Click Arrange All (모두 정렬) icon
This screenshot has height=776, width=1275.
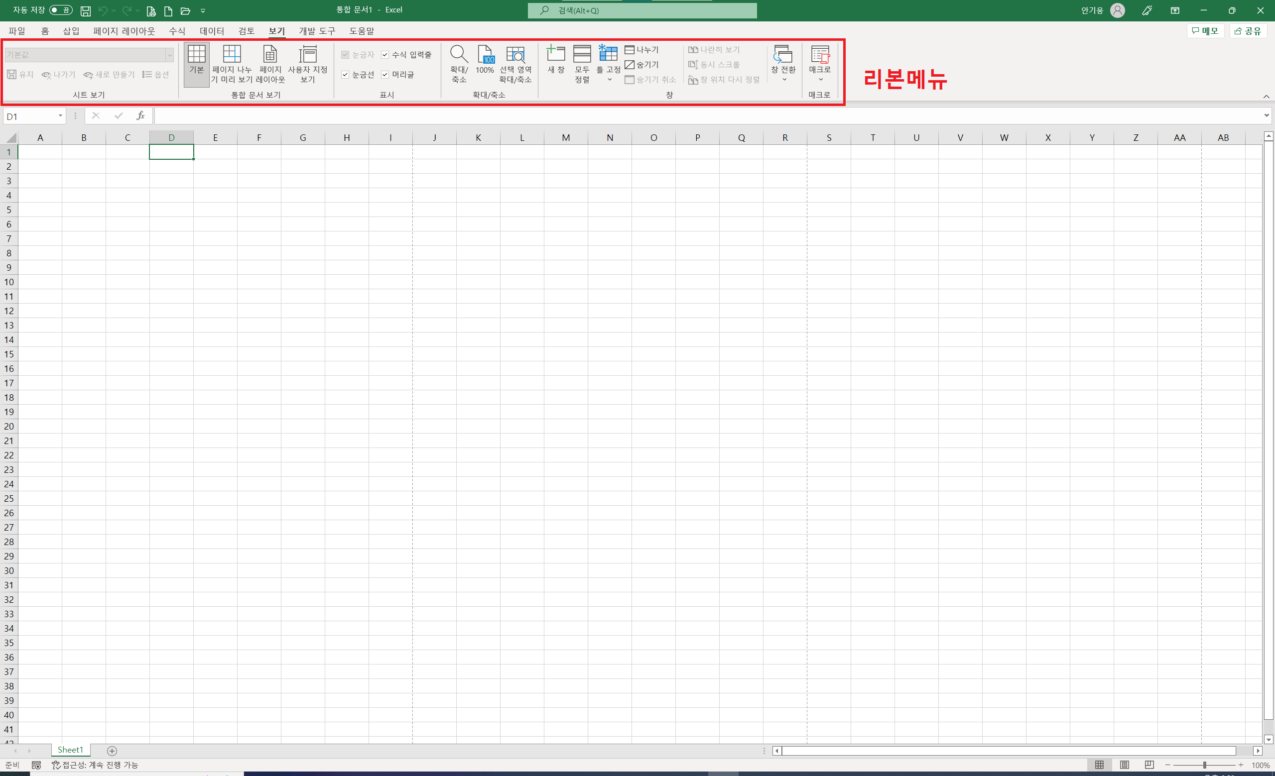pos(582,54)
